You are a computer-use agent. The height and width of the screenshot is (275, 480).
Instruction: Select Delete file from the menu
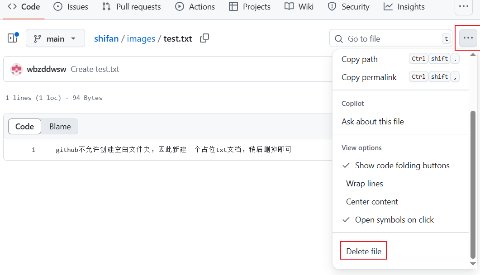coord(364,251)
